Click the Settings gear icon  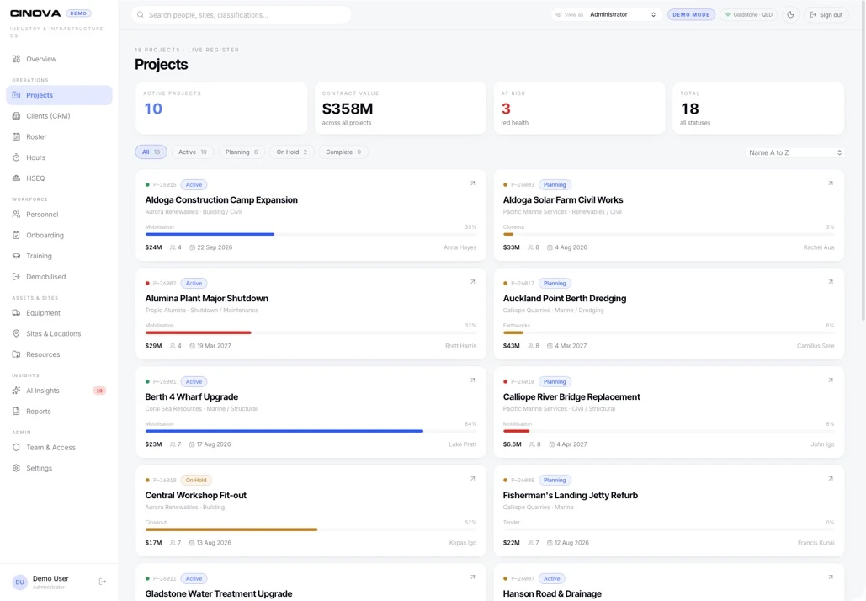[x=16, y=468]
